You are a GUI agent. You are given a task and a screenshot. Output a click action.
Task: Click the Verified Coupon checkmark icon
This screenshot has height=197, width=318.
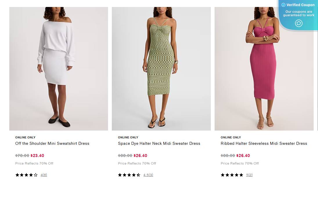tap(283, 5)
